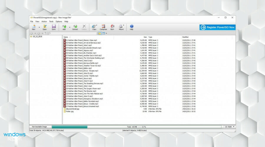Click the Compress toolbar icon
Viewport: 265px width, 147px height.
click(103, 27)
